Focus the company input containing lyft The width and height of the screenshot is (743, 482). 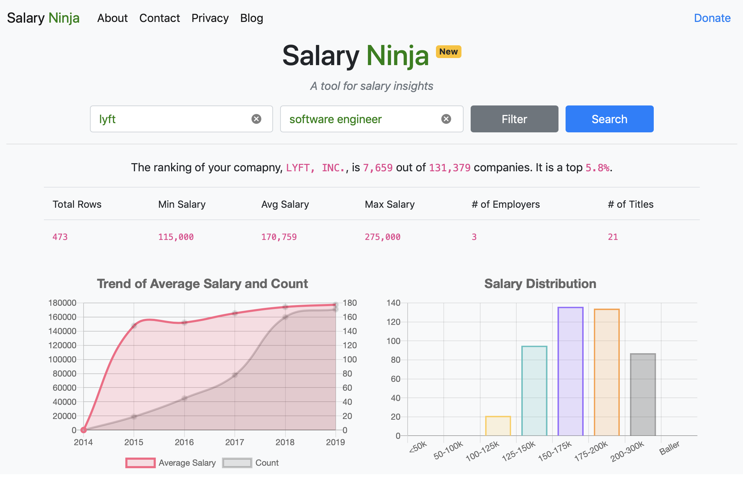[x=181, y=119]
